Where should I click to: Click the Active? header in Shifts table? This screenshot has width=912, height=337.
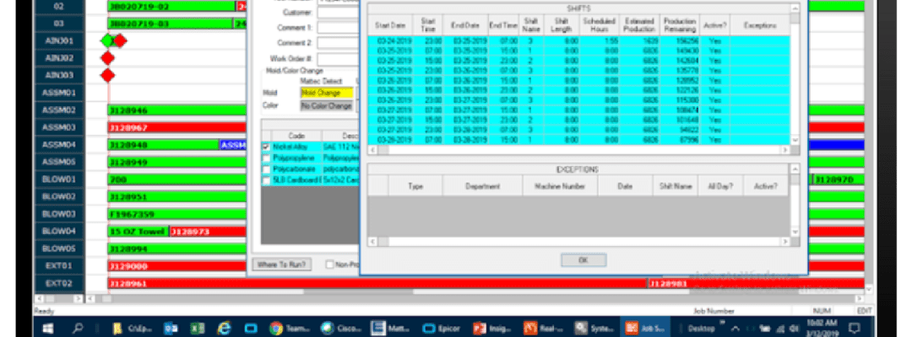click(714, 25)
